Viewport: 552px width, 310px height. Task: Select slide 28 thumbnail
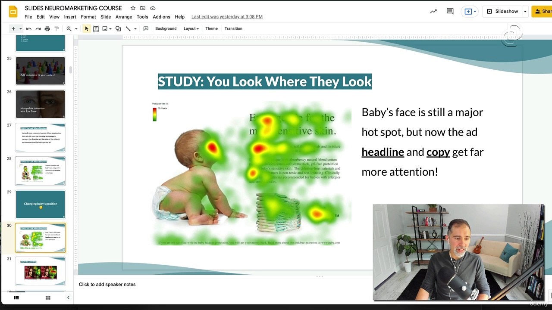41,171
